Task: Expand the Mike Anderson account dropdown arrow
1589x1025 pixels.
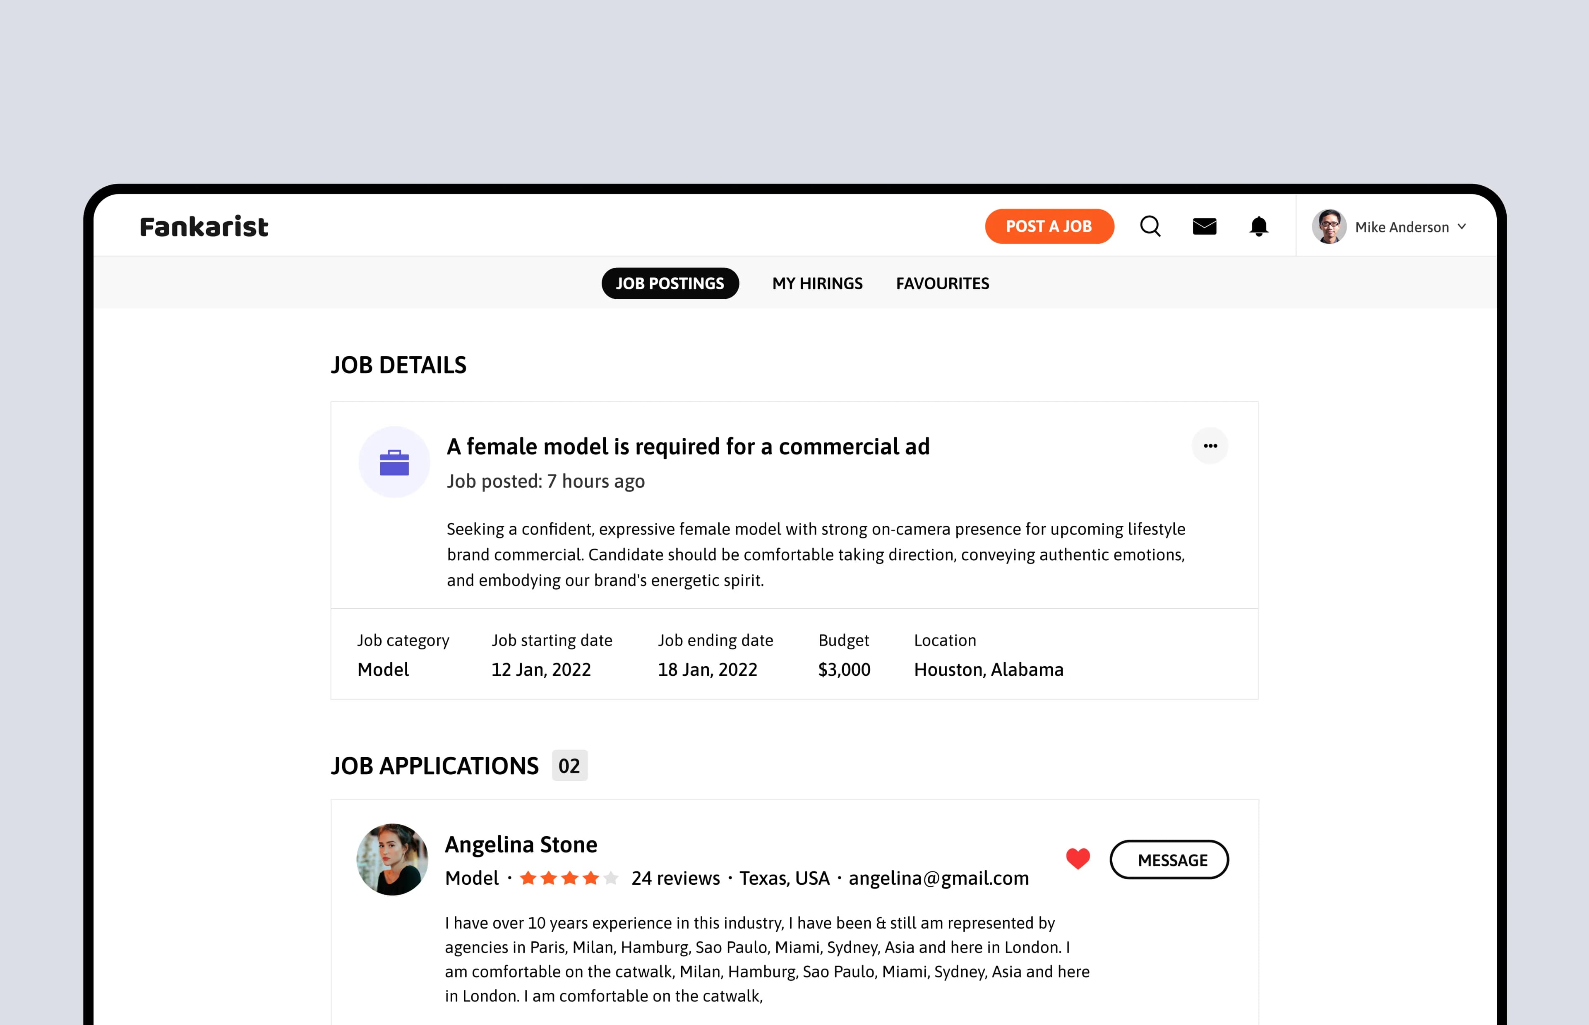Action: click(1462, 226)
